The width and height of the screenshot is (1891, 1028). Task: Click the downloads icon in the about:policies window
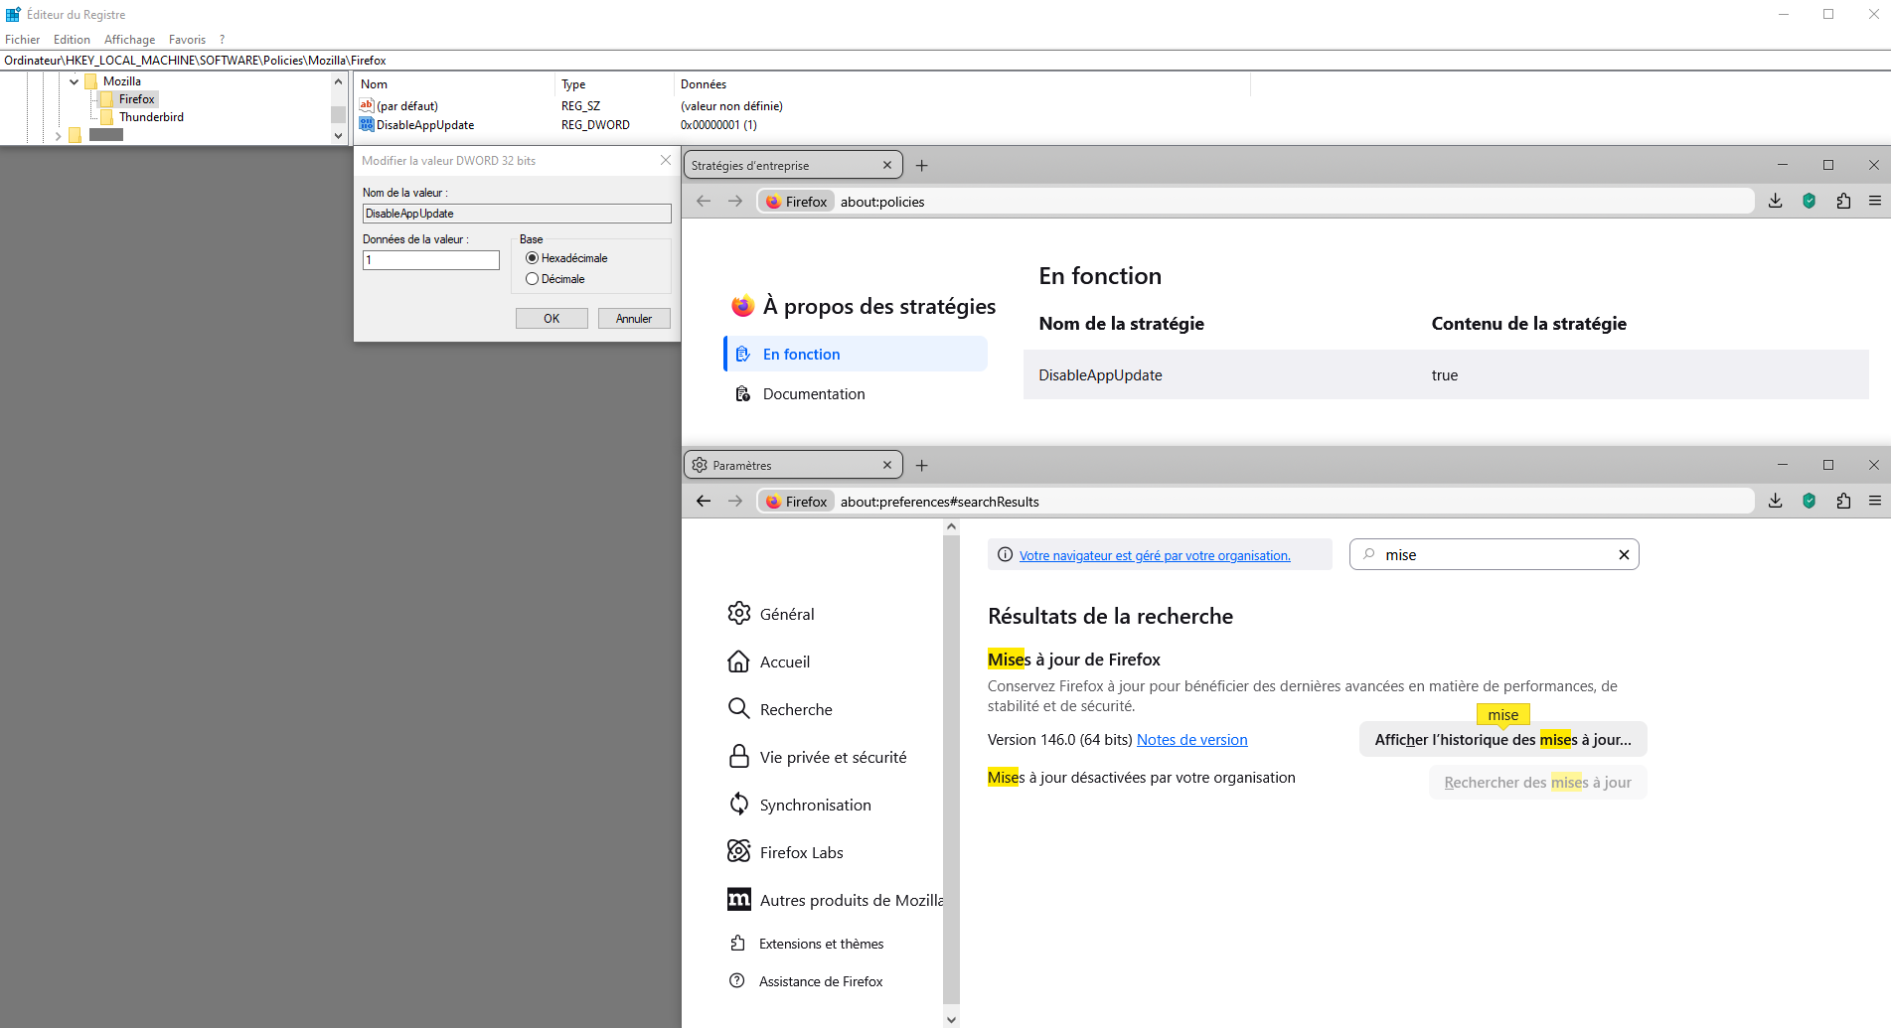pos(1775,202)
